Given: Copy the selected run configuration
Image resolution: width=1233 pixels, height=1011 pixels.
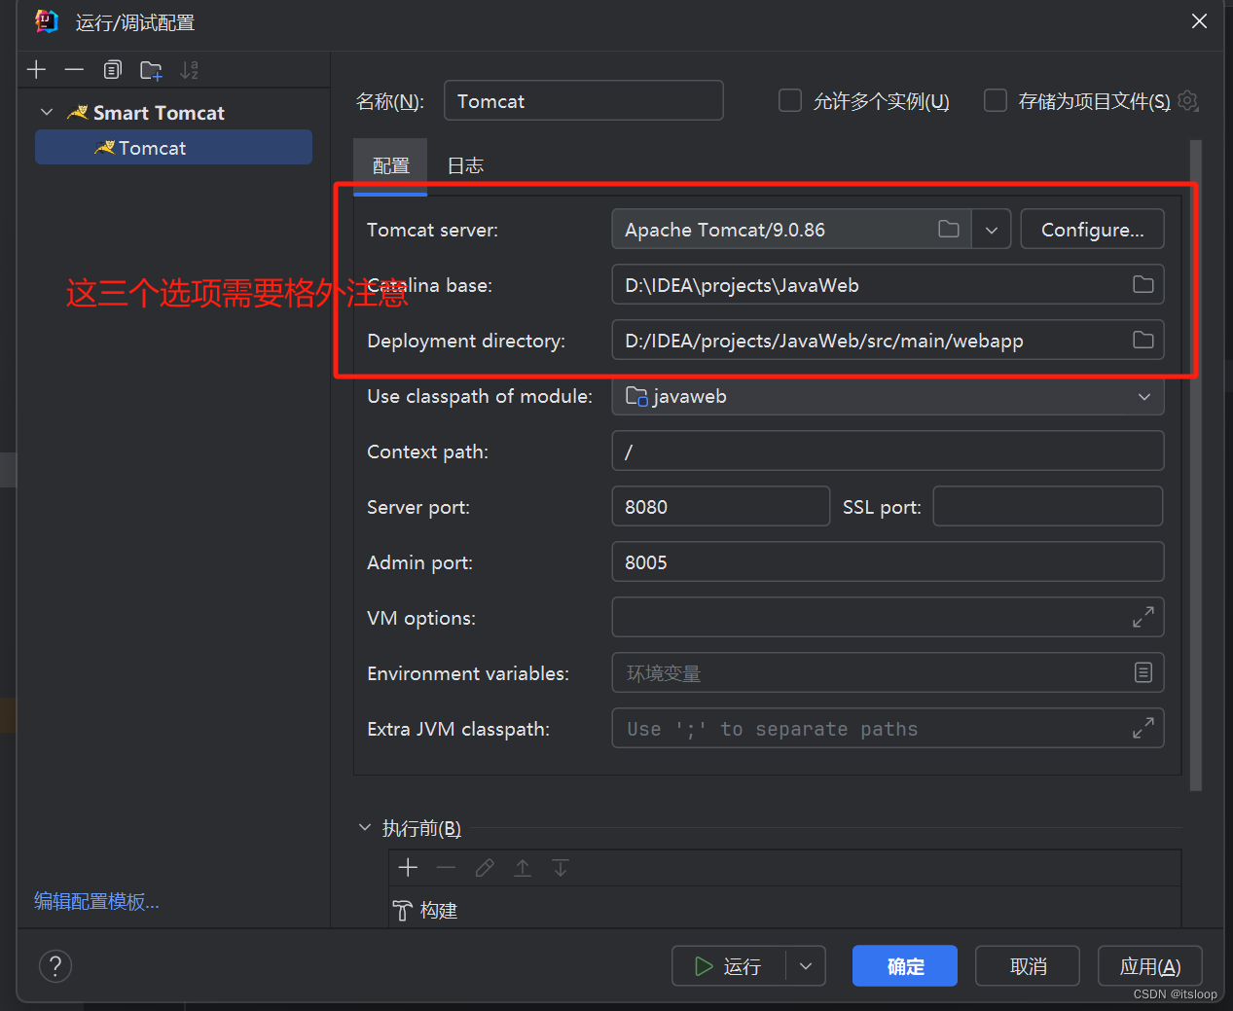Looking at the screenshot, I should coord(113,70).
